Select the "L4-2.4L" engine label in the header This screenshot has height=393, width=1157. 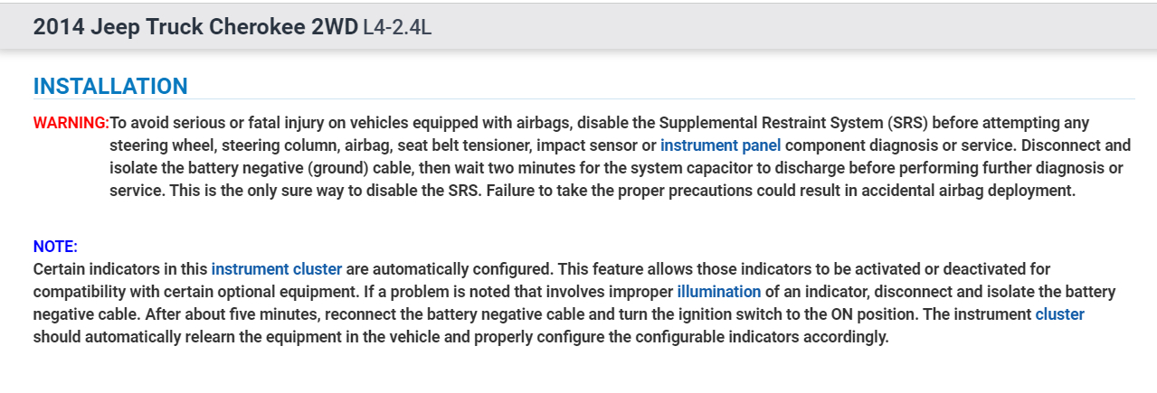[397, 27]
